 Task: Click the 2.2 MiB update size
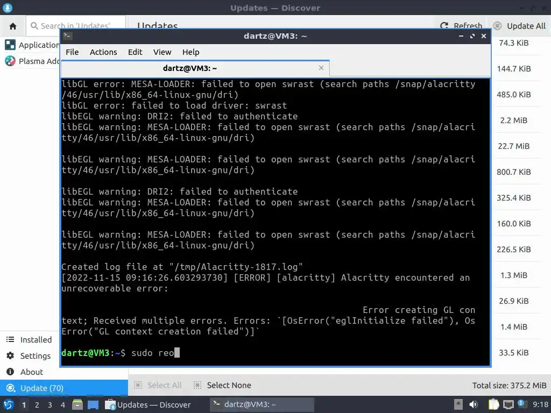click(513, 120)
